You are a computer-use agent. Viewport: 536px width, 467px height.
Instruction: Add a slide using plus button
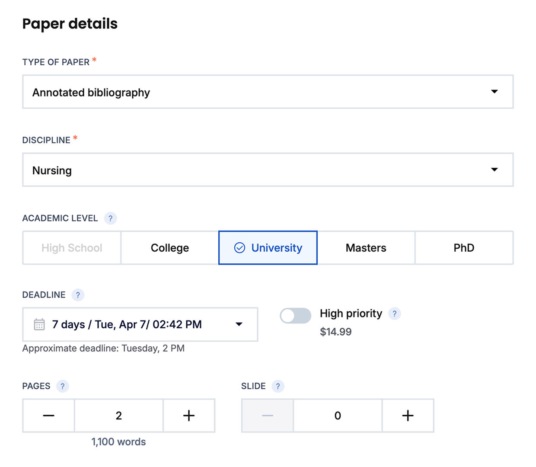tap(408, 416)
